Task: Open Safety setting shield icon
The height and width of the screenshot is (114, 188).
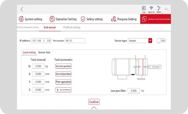Action: (83, 19)
